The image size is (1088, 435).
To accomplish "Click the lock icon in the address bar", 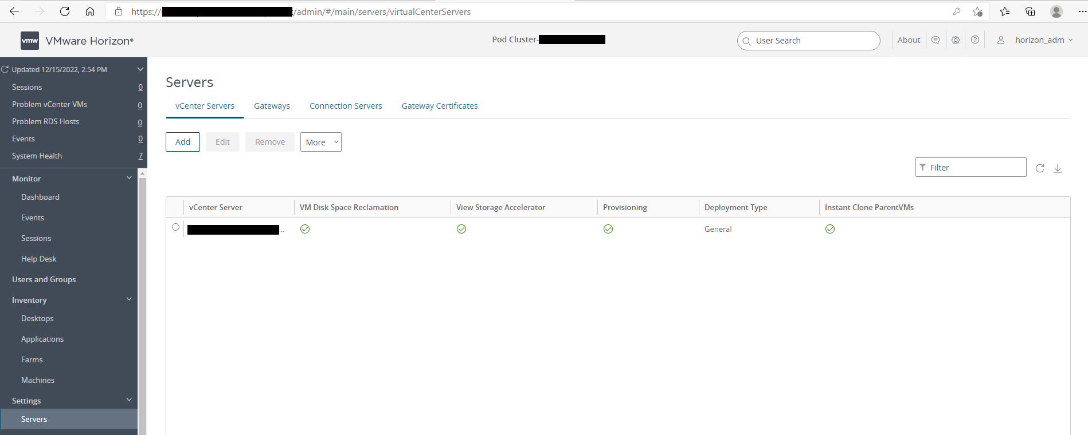I will [119, 11].
